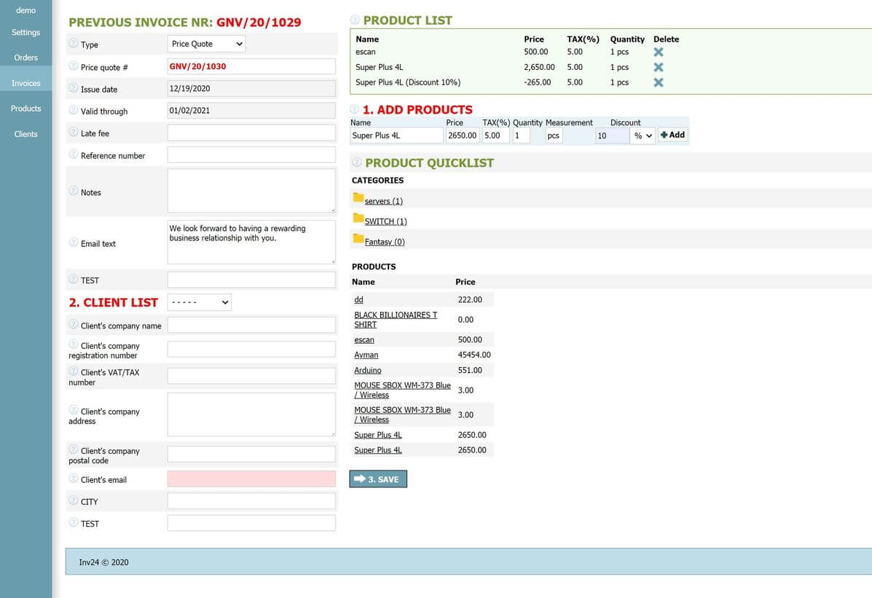Open the Clients section from sidebar
Screen dimensions: 872x598
pyautogui.click(x=25, y=133)
